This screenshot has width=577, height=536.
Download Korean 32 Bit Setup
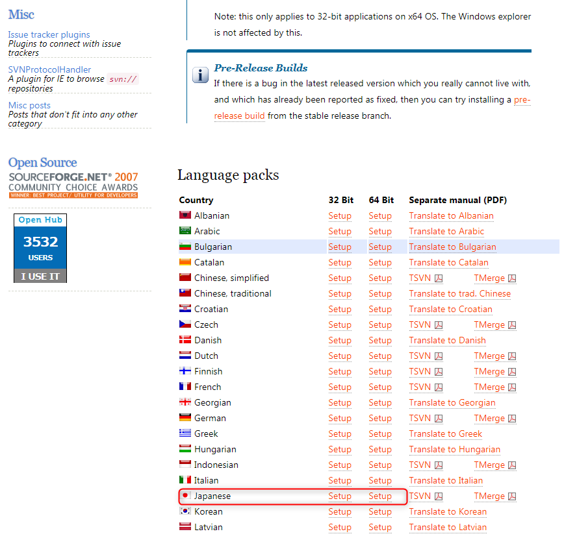click(x=340, y=511)
